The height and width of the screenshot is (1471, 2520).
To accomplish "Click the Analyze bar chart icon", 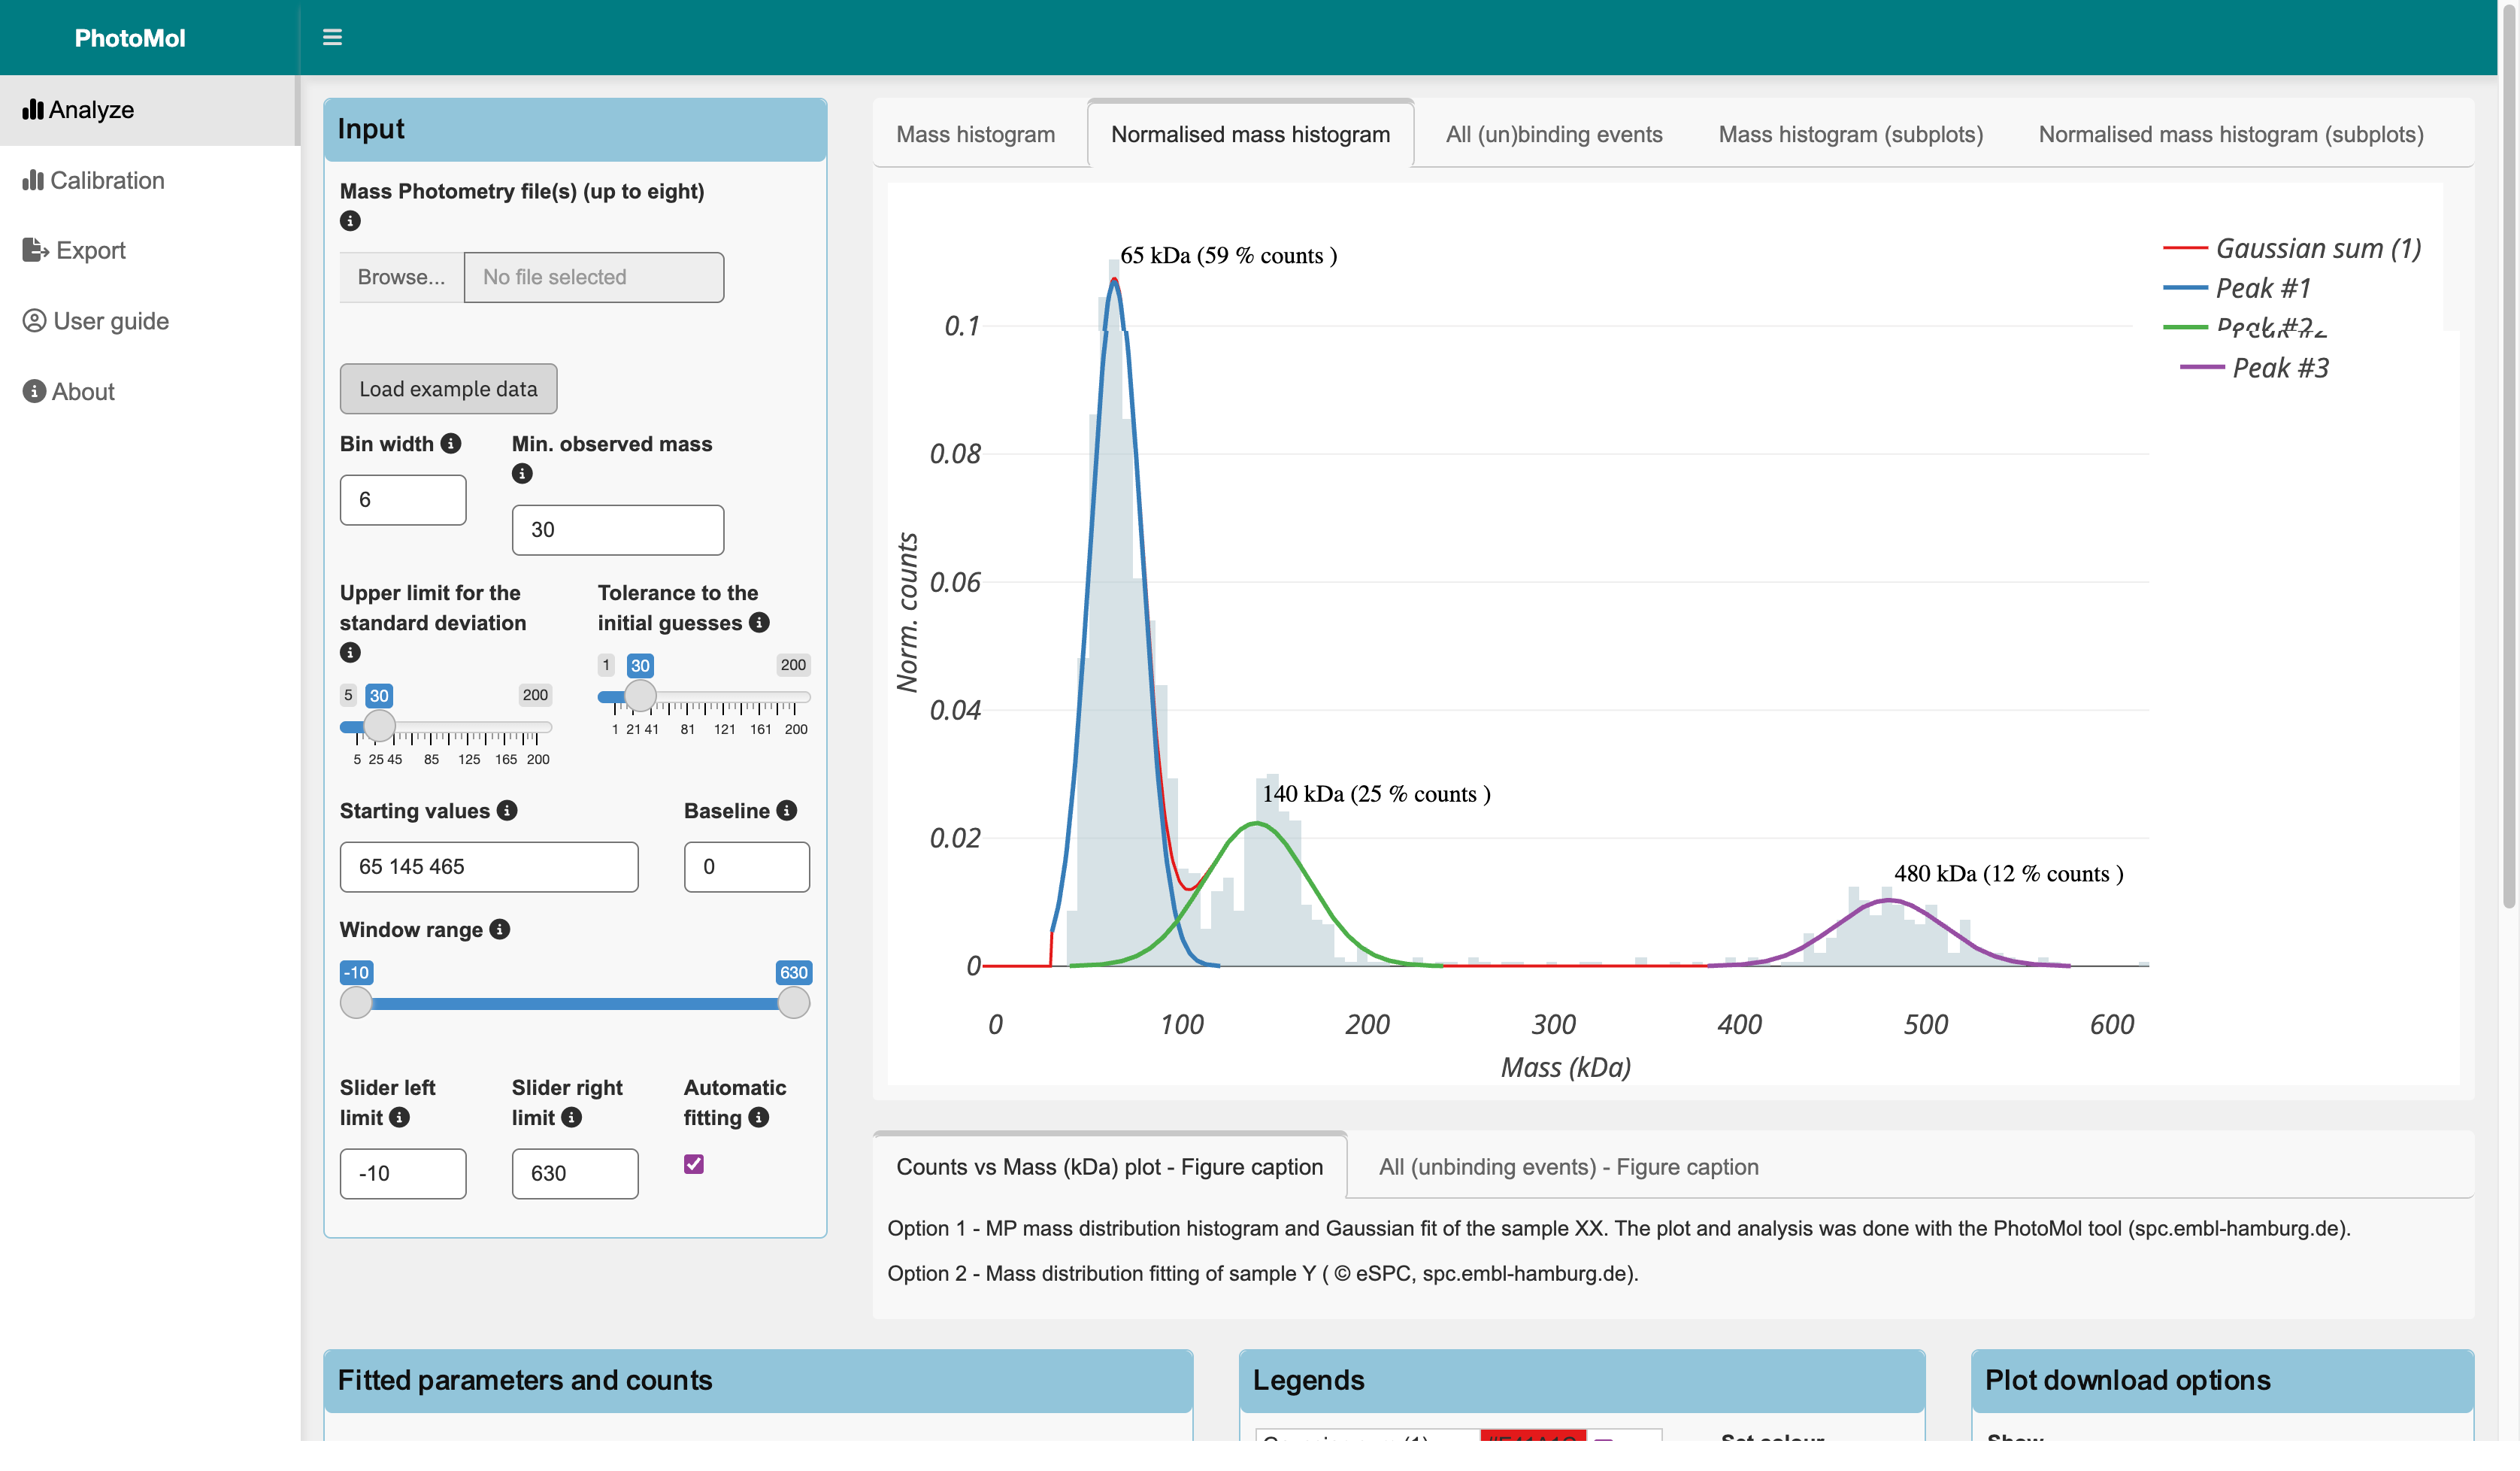I will (33, 110).
